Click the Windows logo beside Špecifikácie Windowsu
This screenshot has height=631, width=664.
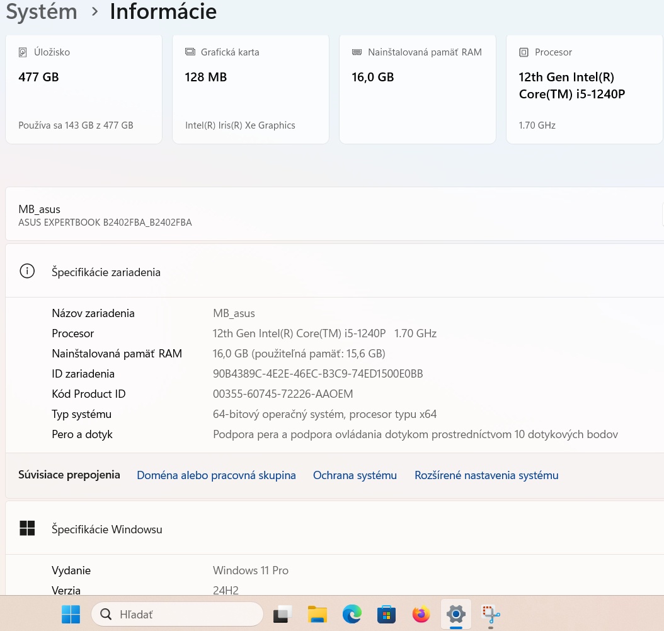pos(27,528)
